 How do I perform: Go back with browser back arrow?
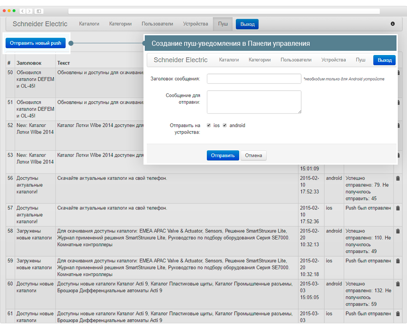(x=22, y=11)
